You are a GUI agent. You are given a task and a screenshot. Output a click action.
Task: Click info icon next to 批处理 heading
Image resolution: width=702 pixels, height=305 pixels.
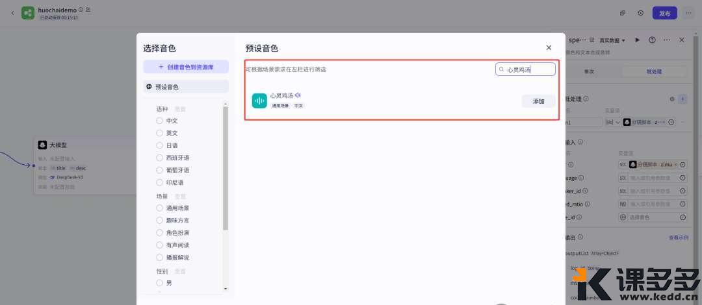tap(586, 99)
